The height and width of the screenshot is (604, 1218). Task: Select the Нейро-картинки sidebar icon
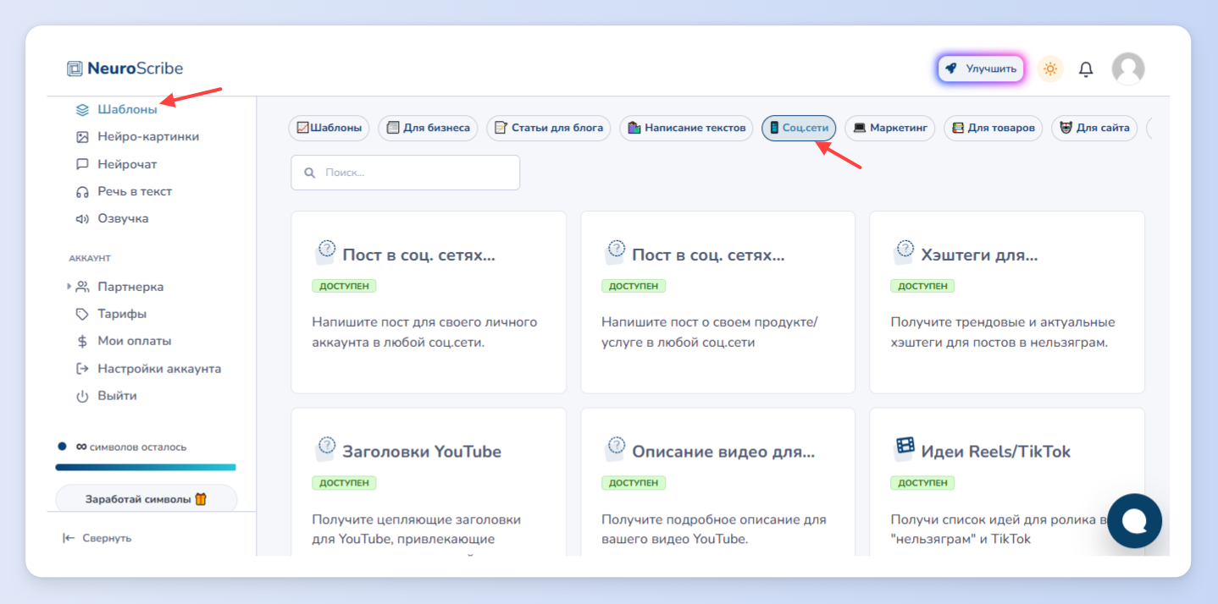pos(82,137)
